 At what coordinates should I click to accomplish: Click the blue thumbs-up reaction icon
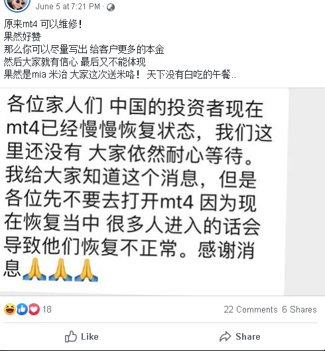[x=22, y=309]
